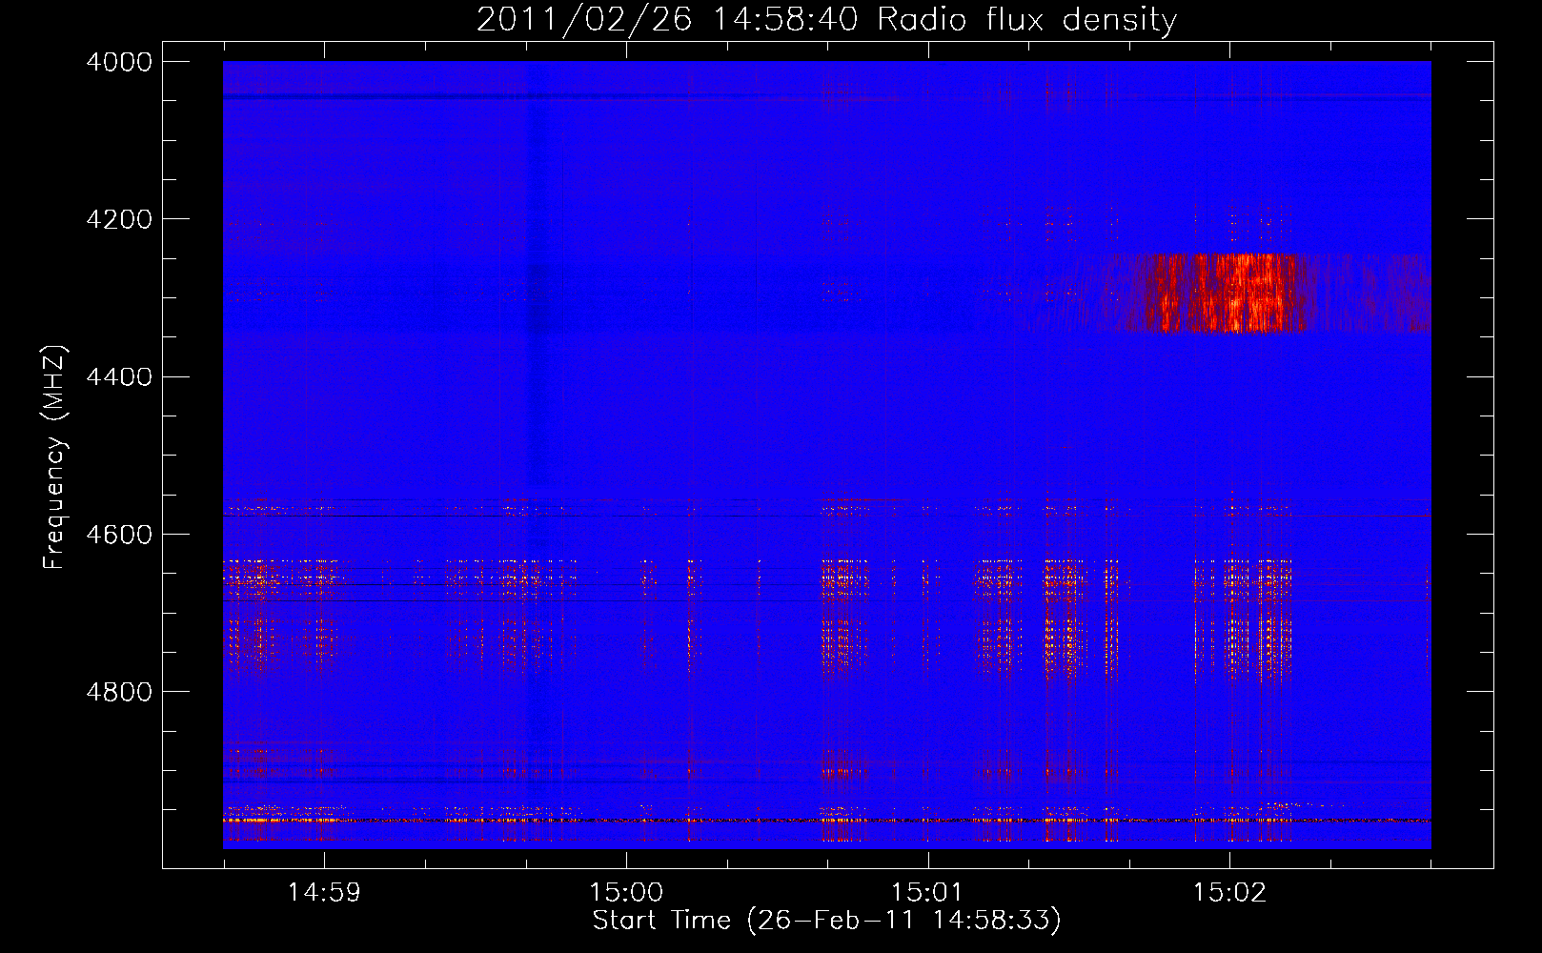Click the 'Frequency (MHZ)' axis label
This screenshot has width=1542, height=953.
pyautogui.click(x=54, y=457)
